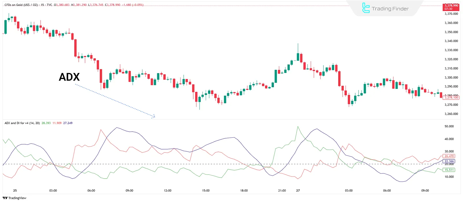Click the TradingView logo icon
This screenshot has width=463, height=202.
(x=5, y=198)
